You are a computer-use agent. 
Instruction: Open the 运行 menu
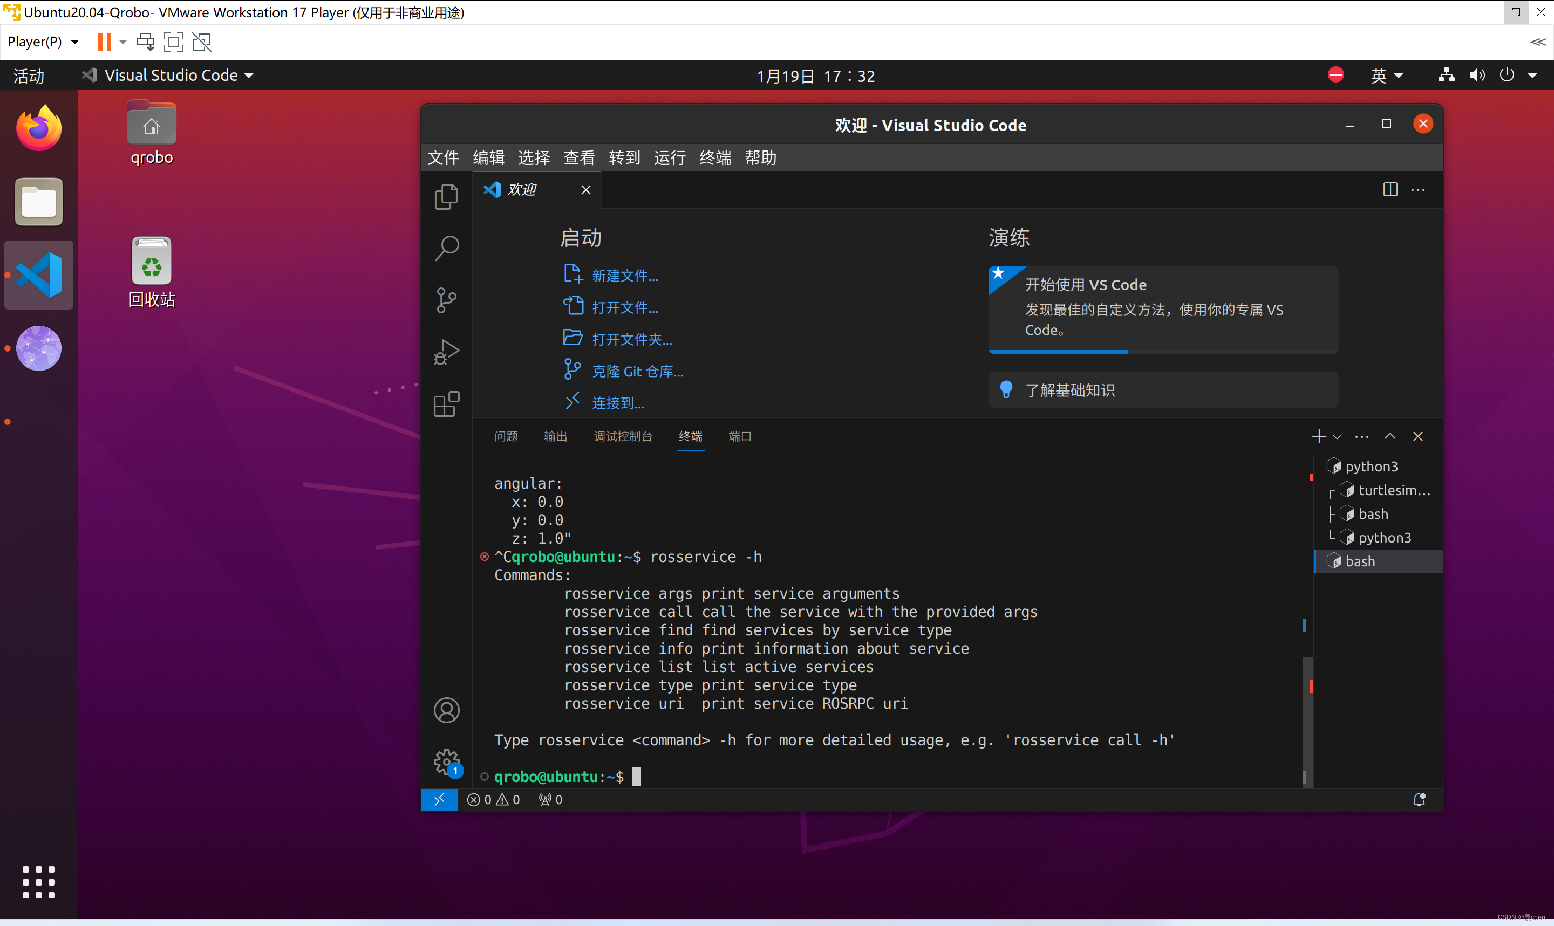click(670, 158)
